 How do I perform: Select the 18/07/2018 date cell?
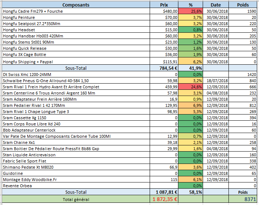tap(216, 81)
